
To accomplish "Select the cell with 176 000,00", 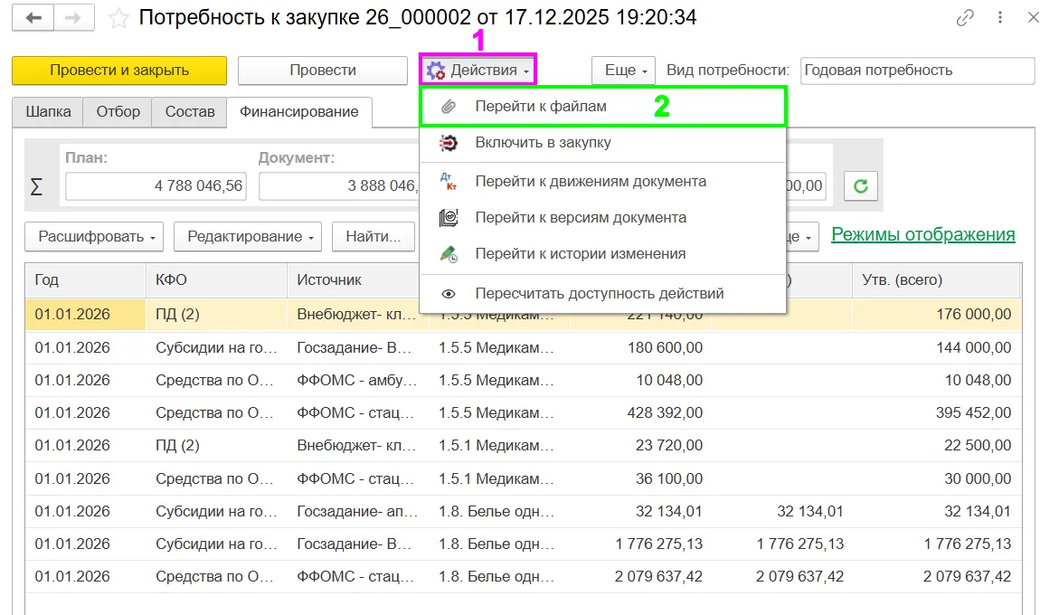I will click(936, 315).
